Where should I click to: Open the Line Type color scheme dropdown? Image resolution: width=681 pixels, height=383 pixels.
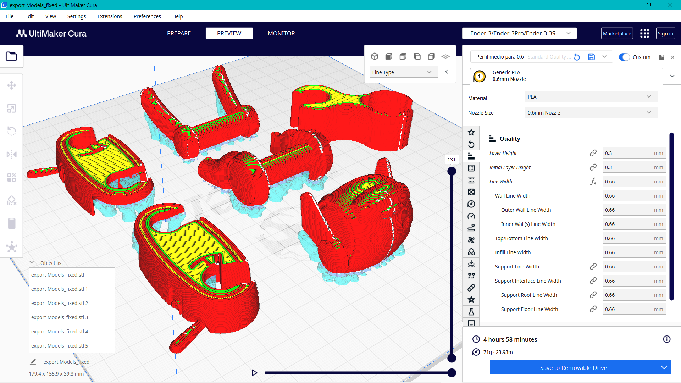(403, 72)
